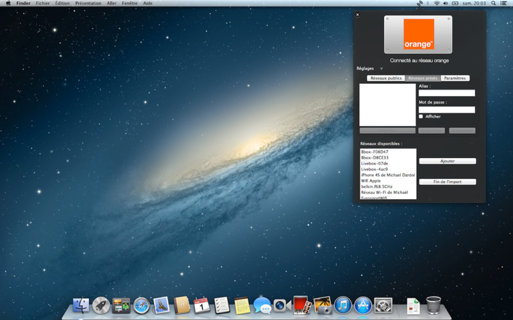The image size is (513, 320).
Task: Open the Aide menu
Action: [x=148, y=3]
